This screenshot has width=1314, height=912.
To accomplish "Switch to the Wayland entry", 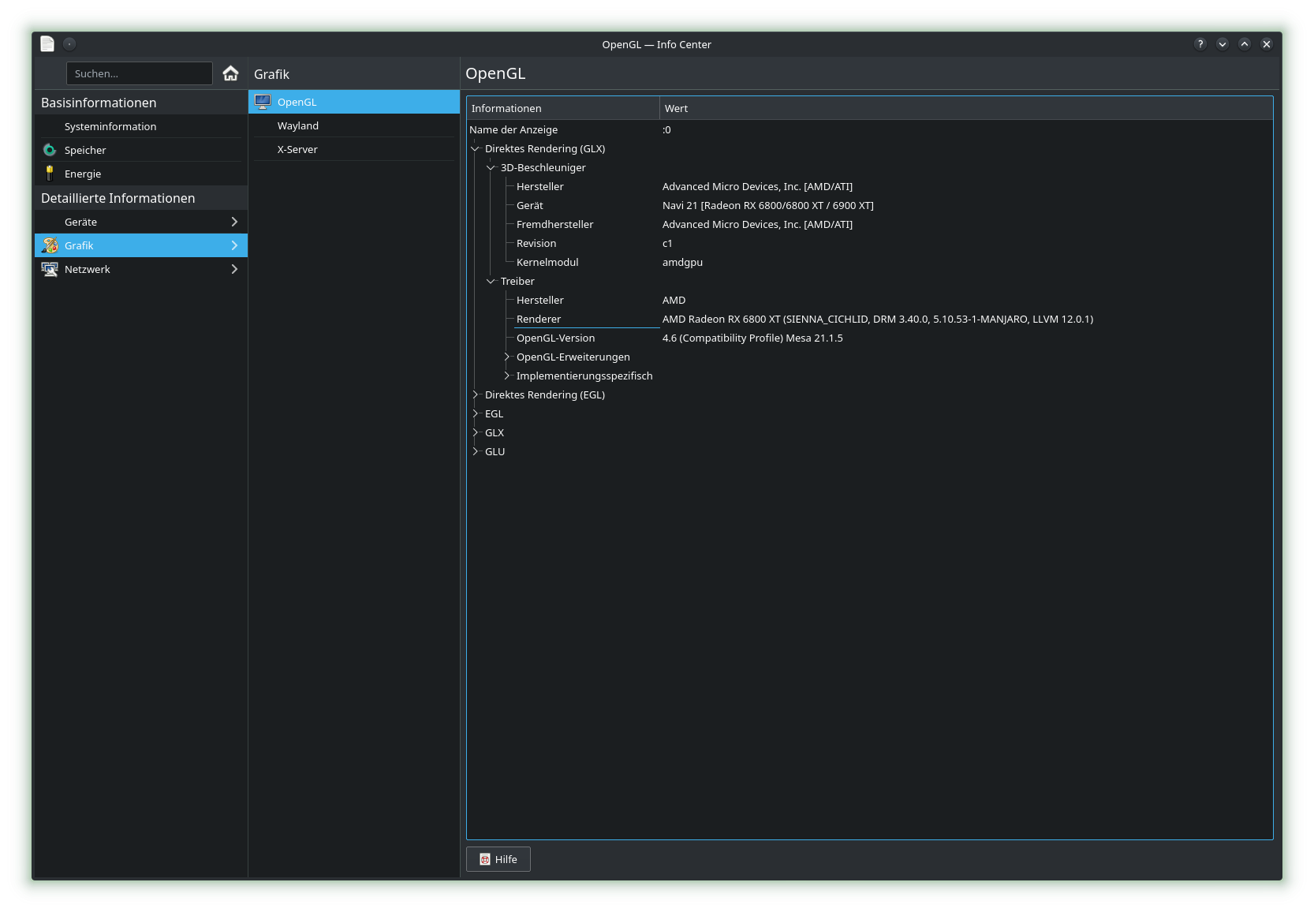I will point(297,125).
